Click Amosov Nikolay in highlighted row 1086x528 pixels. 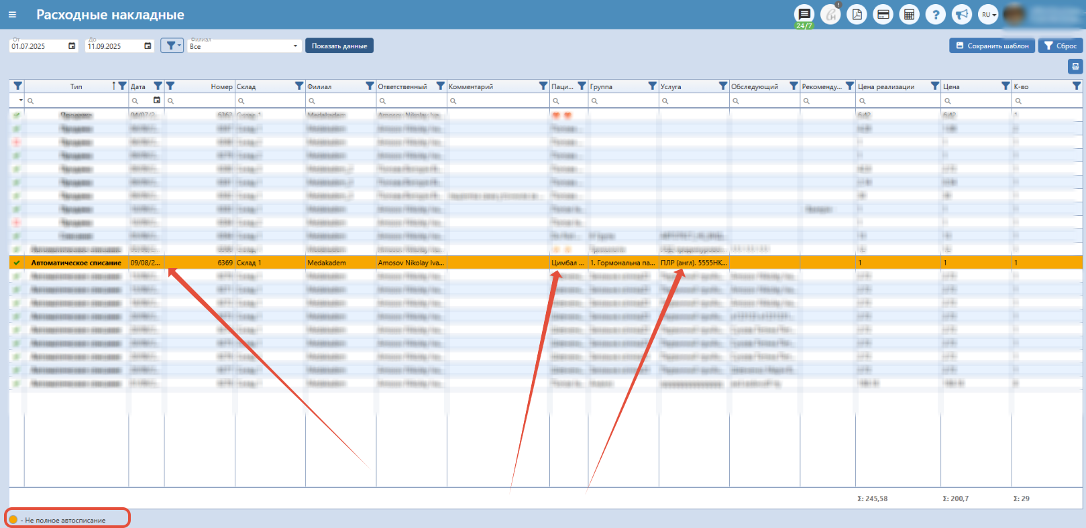[411, 263]
